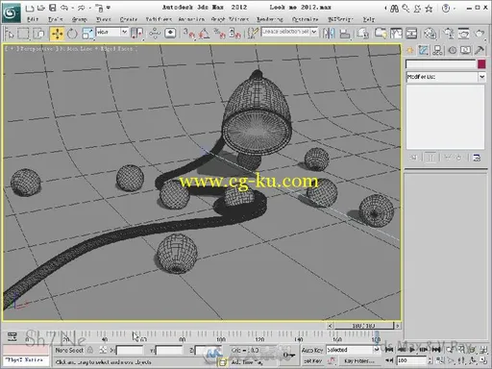Click the current frame number field showing 100
The height and width of the screenshot is (369, 492).
point(411,360)
